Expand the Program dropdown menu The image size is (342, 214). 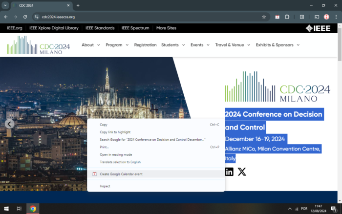pyautogui.click(x=117, y=45)
